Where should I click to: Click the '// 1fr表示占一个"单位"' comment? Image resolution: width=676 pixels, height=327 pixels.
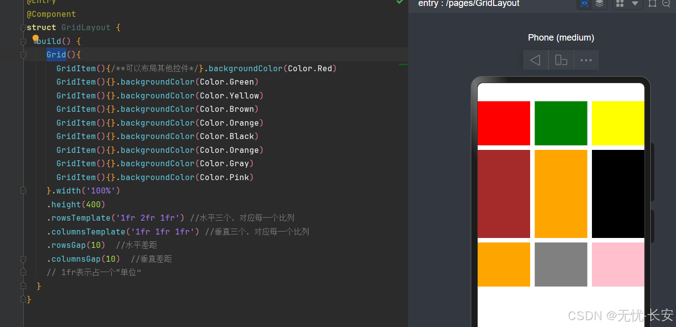coord(94,272)
